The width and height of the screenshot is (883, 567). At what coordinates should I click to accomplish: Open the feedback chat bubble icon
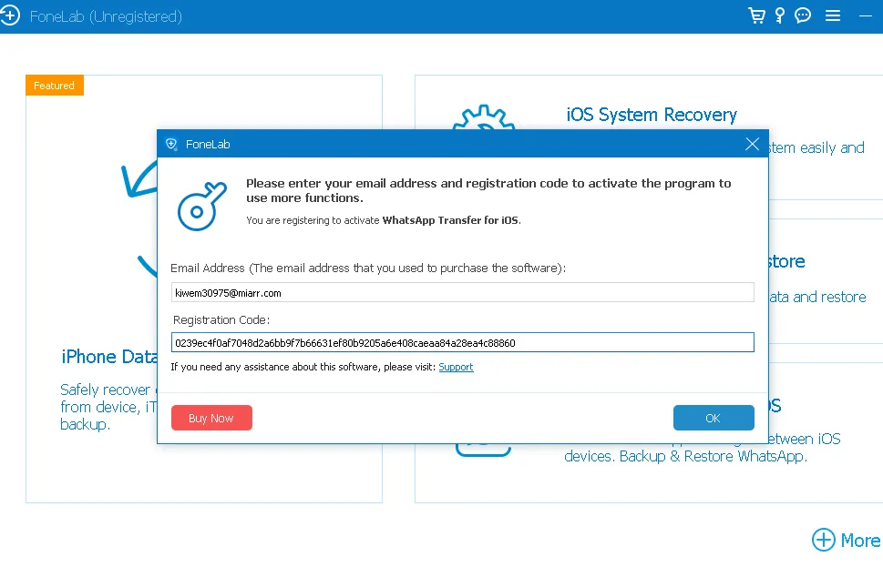pos(803,15)
